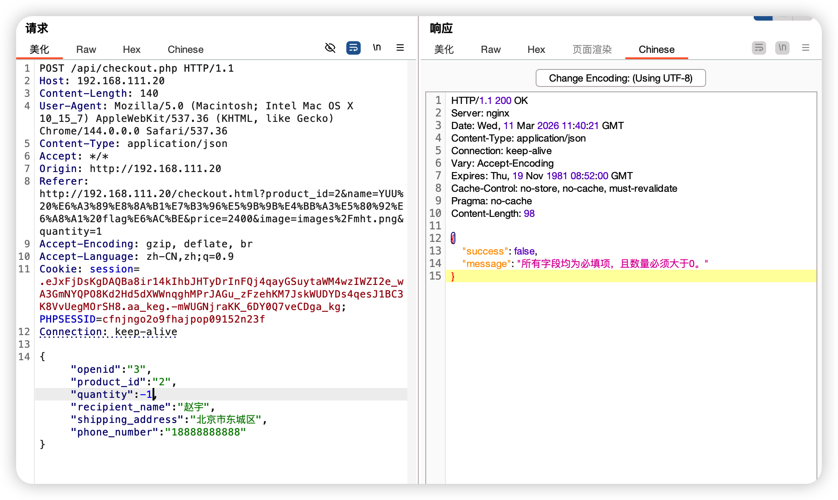The height and width of the screenshot is (500, 838).
Task: Switch response view to Raw tab
Action: tap(491, 50)
